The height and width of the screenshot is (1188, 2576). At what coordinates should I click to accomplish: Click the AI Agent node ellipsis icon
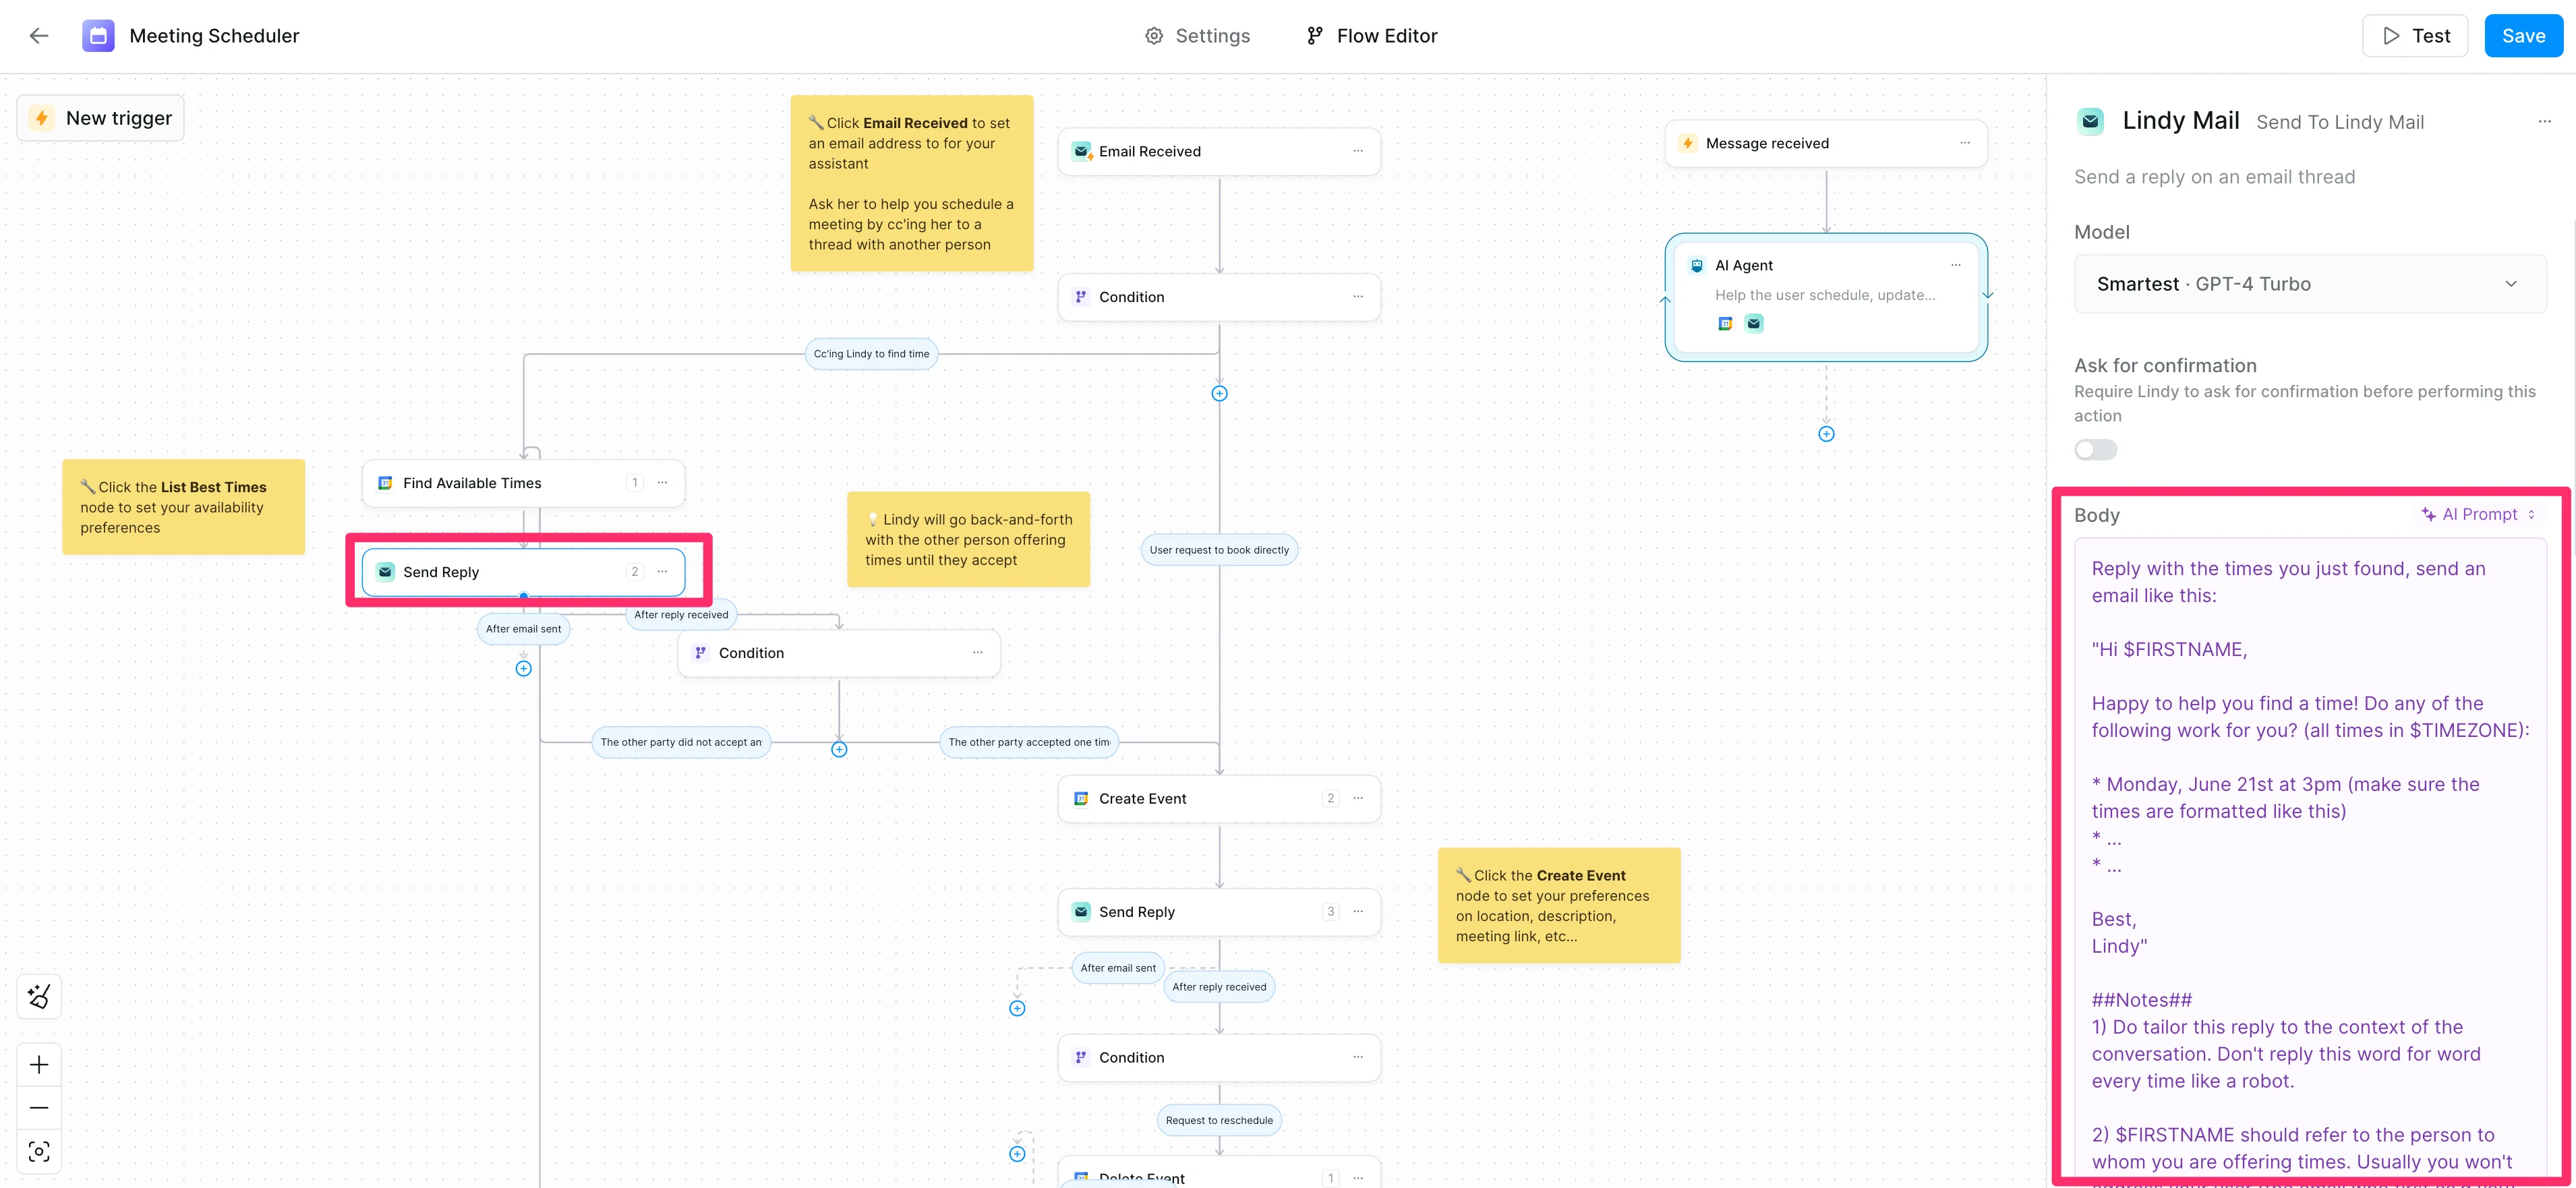coord(1956,265)
